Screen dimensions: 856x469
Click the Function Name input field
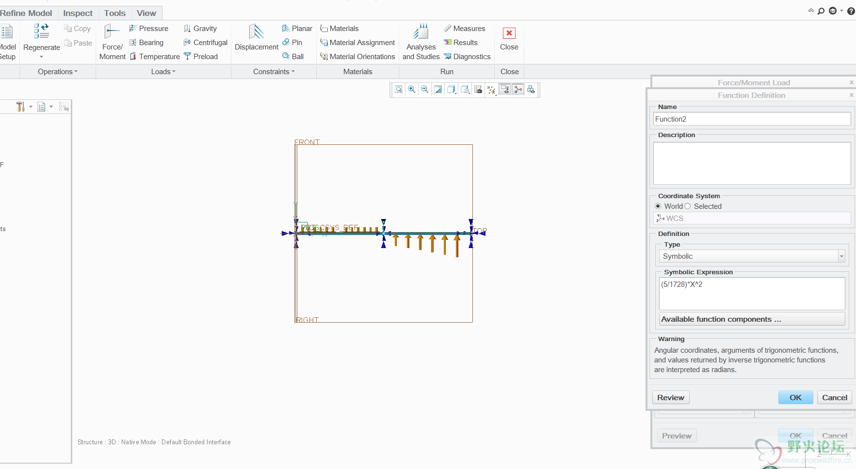752,119
